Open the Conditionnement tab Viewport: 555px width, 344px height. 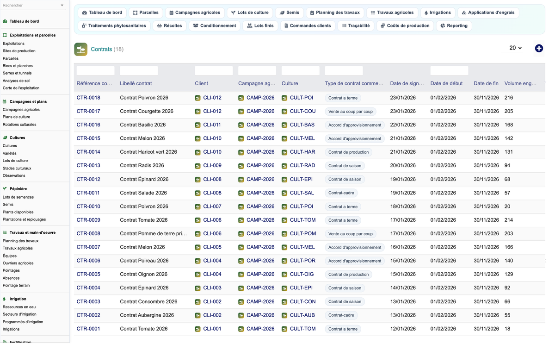pyautogui.click(x=215, y=26)
